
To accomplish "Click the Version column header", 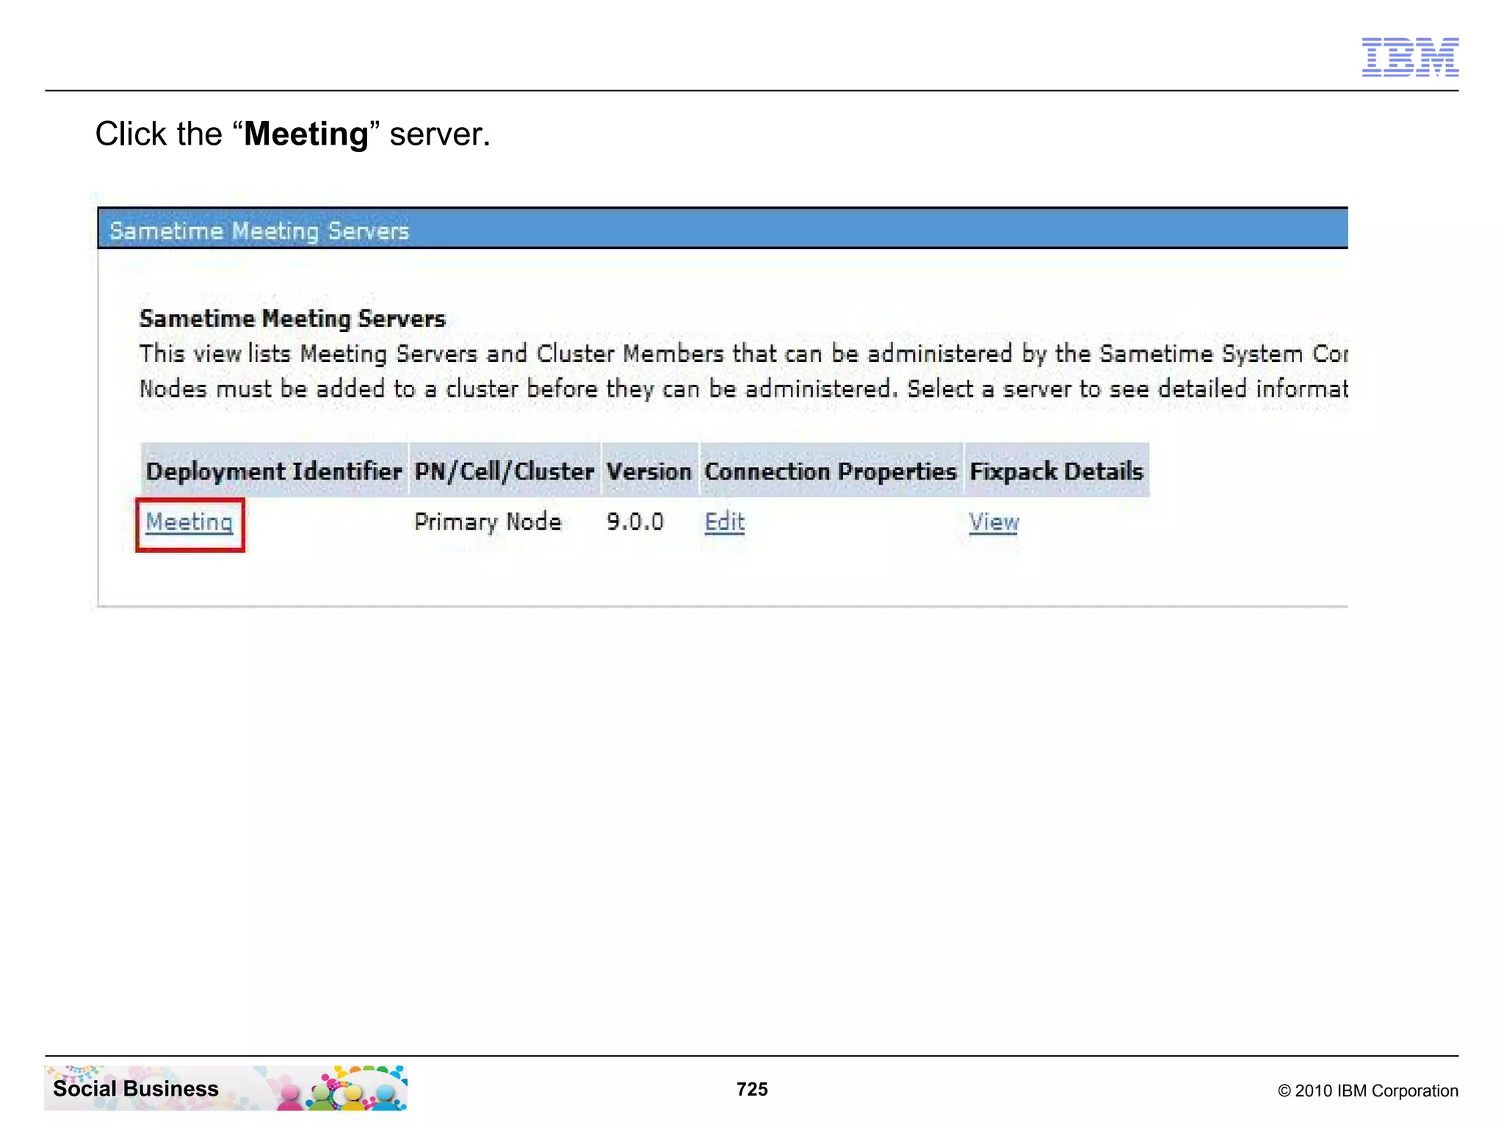I will 649,471.
